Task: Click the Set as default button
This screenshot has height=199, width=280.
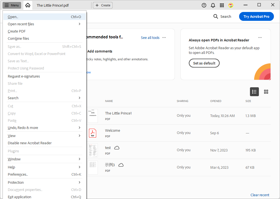Action: pos(204,63)
